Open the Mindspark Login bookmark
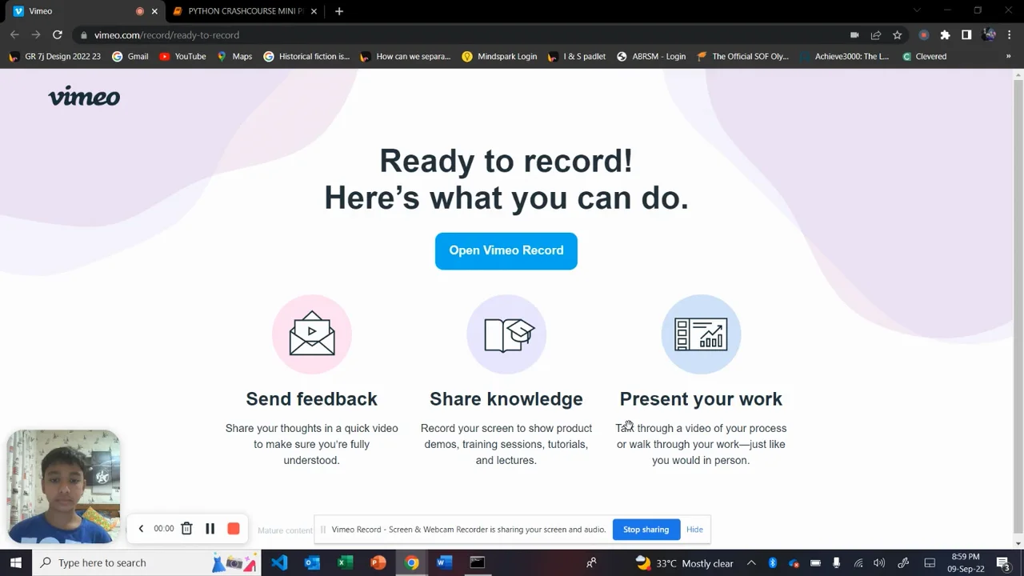The height and width of the screenshot is (576, 1024). pos(499,57)
